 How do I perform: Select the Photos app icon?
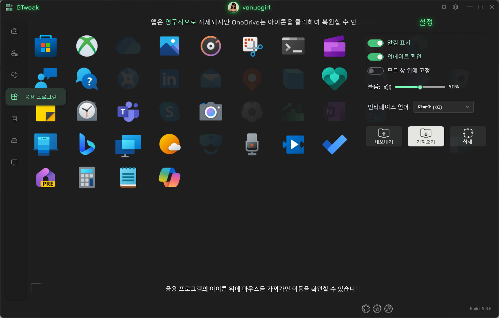click(x=169, y=46)
